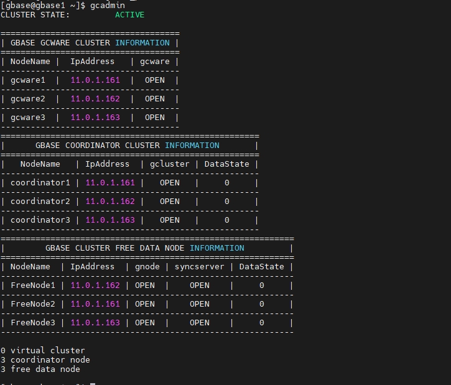Viewport: 451px width, 385px height.
Task: Click OPEN status in gcware3 row
Action: [155, 118]
